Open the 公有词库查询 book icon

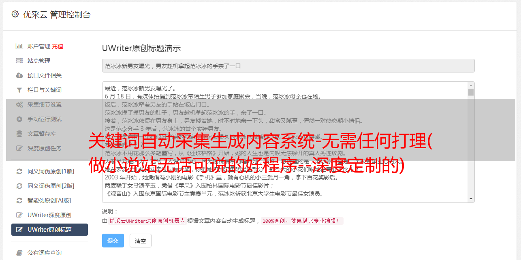coord(19,253)
